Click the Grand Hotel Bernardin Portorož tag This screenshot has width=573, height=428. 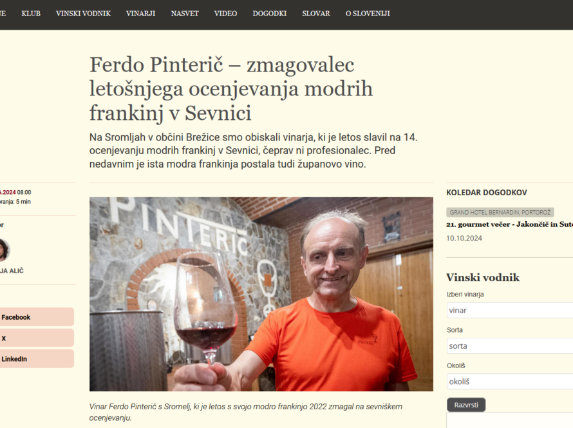pyautogui.click(x=500, y=212)
